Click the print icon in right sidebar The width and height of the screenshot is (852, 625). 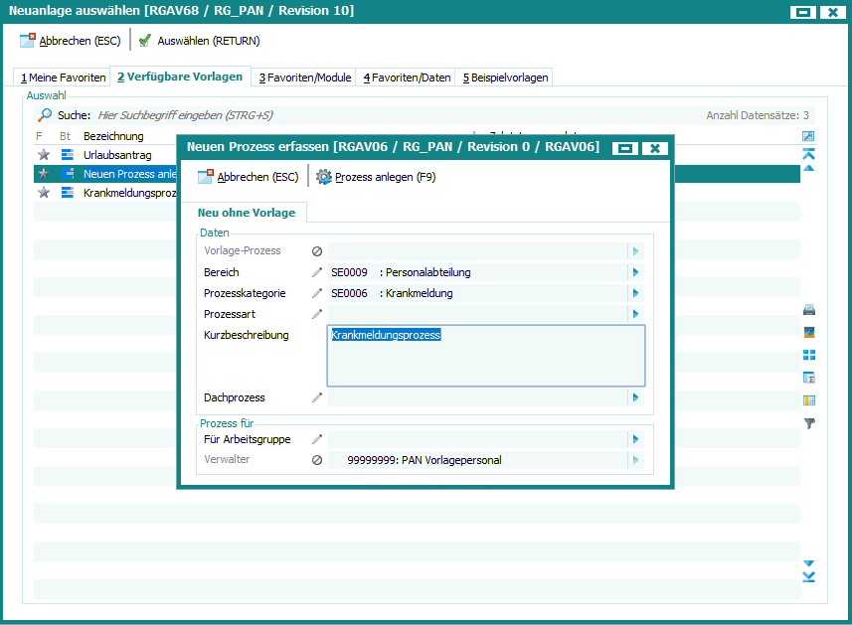809,310
